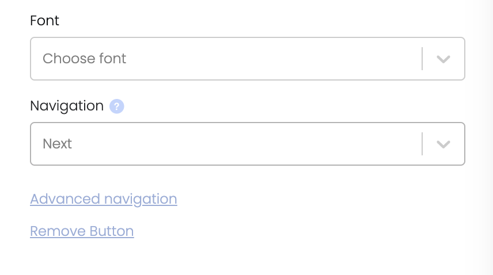
Task: Click the Navigation label text
Action: pos(67,106)
